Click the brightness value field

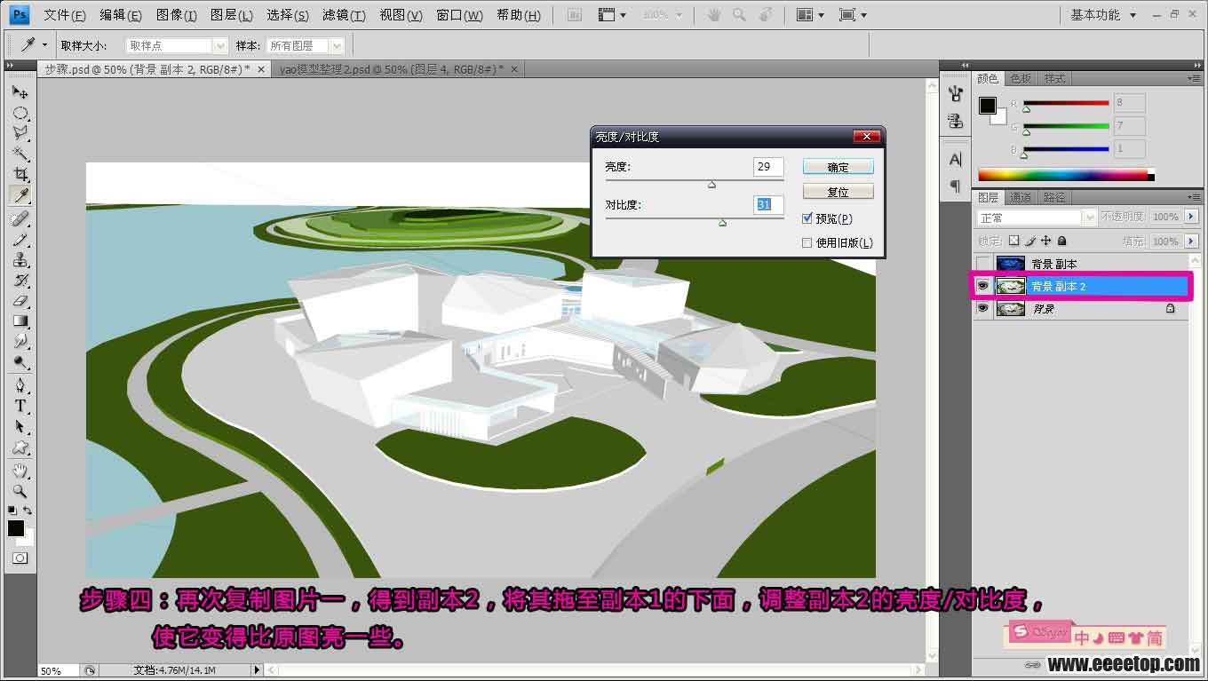point(767,166)
